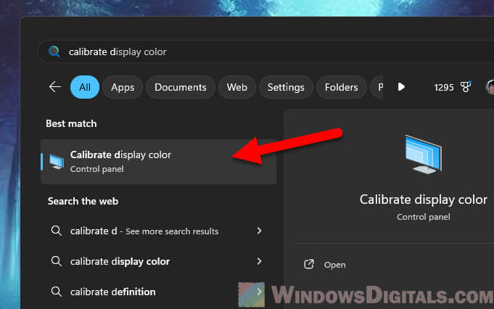
Task: Click the Open external-link icon in preview
Action: (309, 264)
